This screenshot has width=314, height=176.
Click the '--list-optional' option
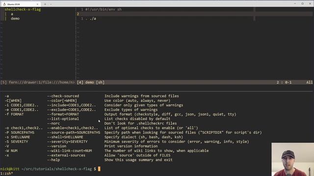[63, 119]
